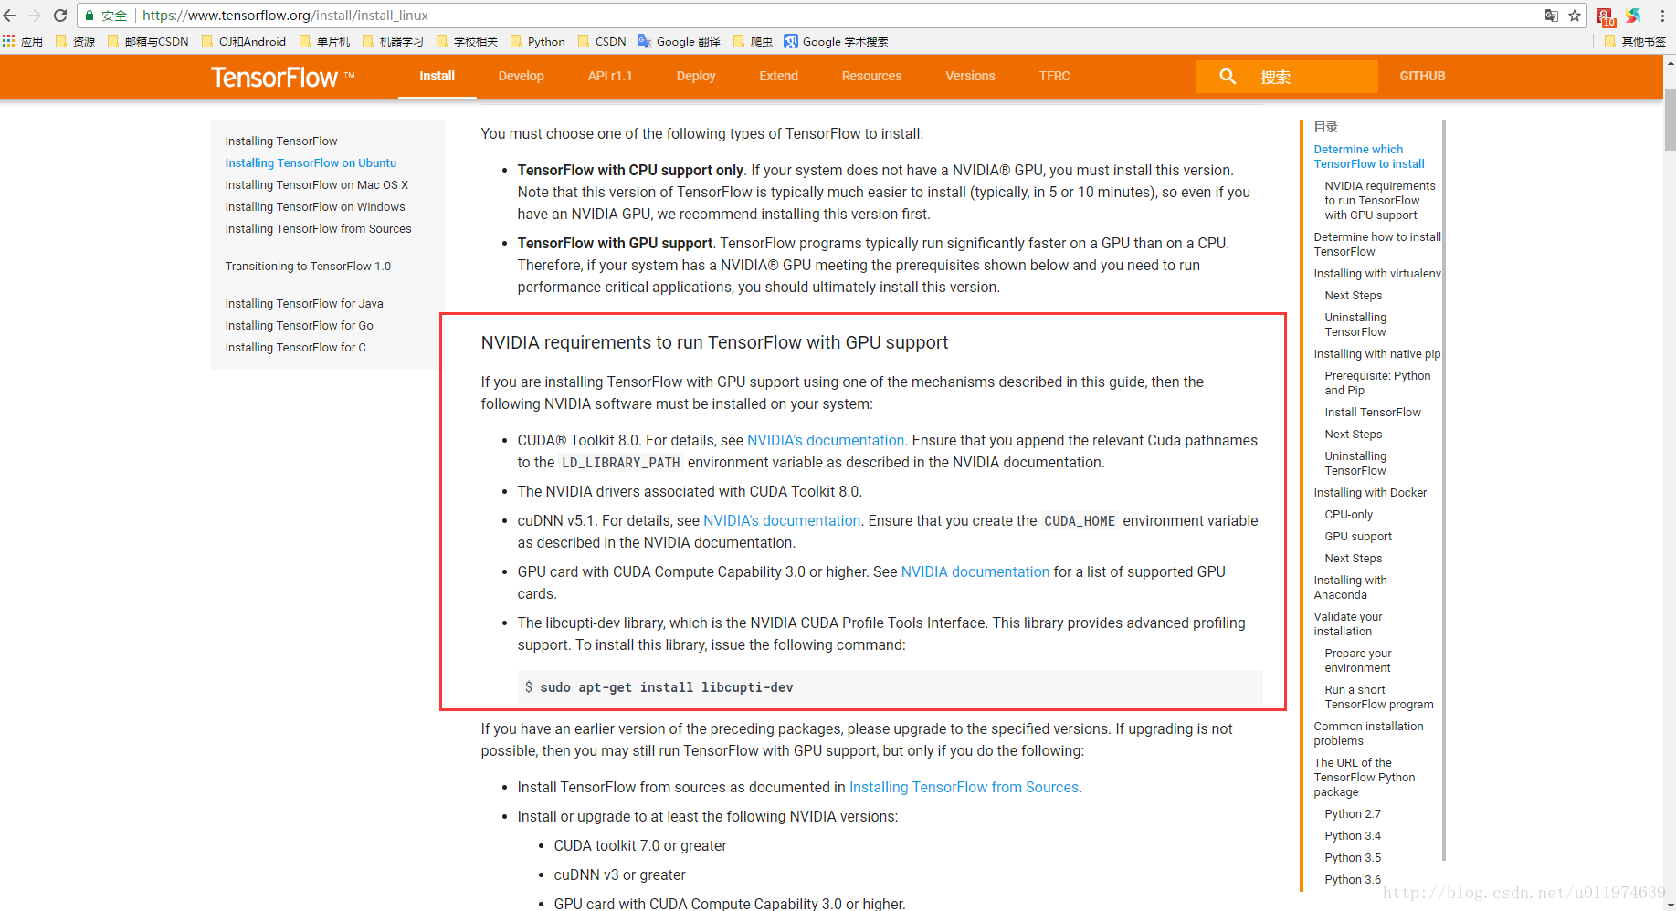Open the Google 学术搜索 bookmark
This screenshot has width=1676, height=911.
(x=837, y=41)
